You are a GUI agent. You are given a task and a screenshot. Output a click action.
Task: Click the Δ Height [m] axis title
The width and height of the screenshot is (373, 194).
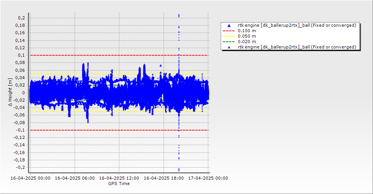click(x=10, y=92)
